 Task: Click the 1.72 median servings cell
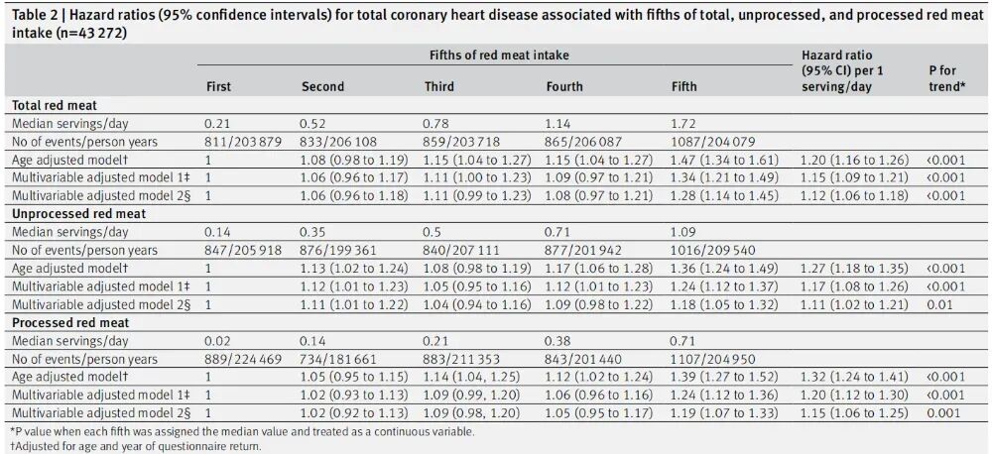[683, 123]
